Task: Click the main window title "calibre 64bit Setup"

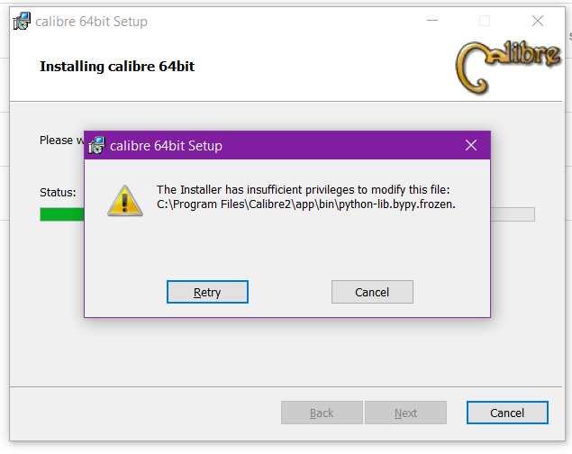Action: (x=91, y=21)
